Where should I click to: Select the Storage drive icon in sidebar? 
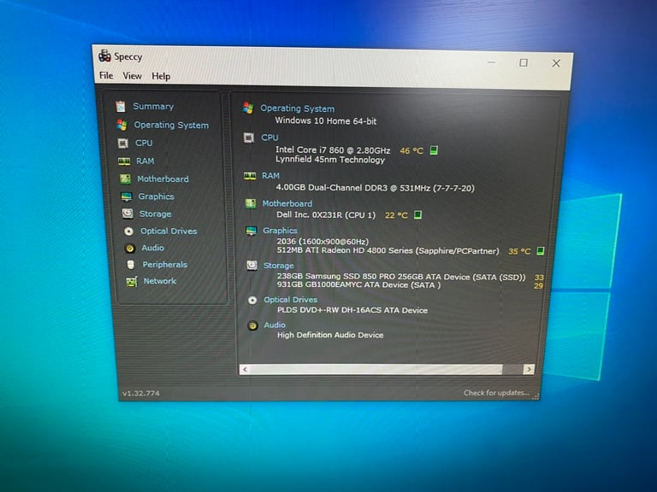point(127,214)
